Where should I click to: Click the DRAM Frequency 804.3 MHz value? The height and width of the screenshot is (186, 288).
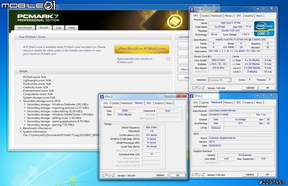pyautogui.click(x=151, y=127)
